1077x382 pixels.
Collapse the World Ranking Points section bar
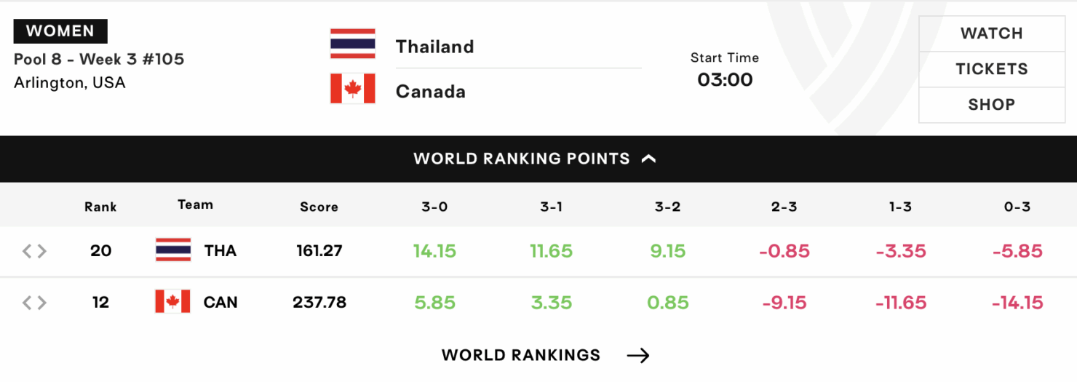coord(522,159)
